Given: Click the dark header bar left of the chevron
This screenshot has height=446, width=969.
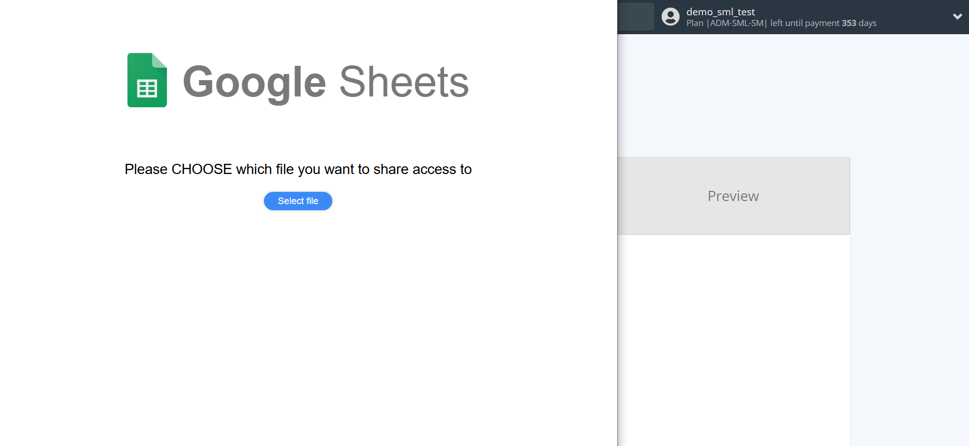Looking at the screenshot, I should [914, 17].
